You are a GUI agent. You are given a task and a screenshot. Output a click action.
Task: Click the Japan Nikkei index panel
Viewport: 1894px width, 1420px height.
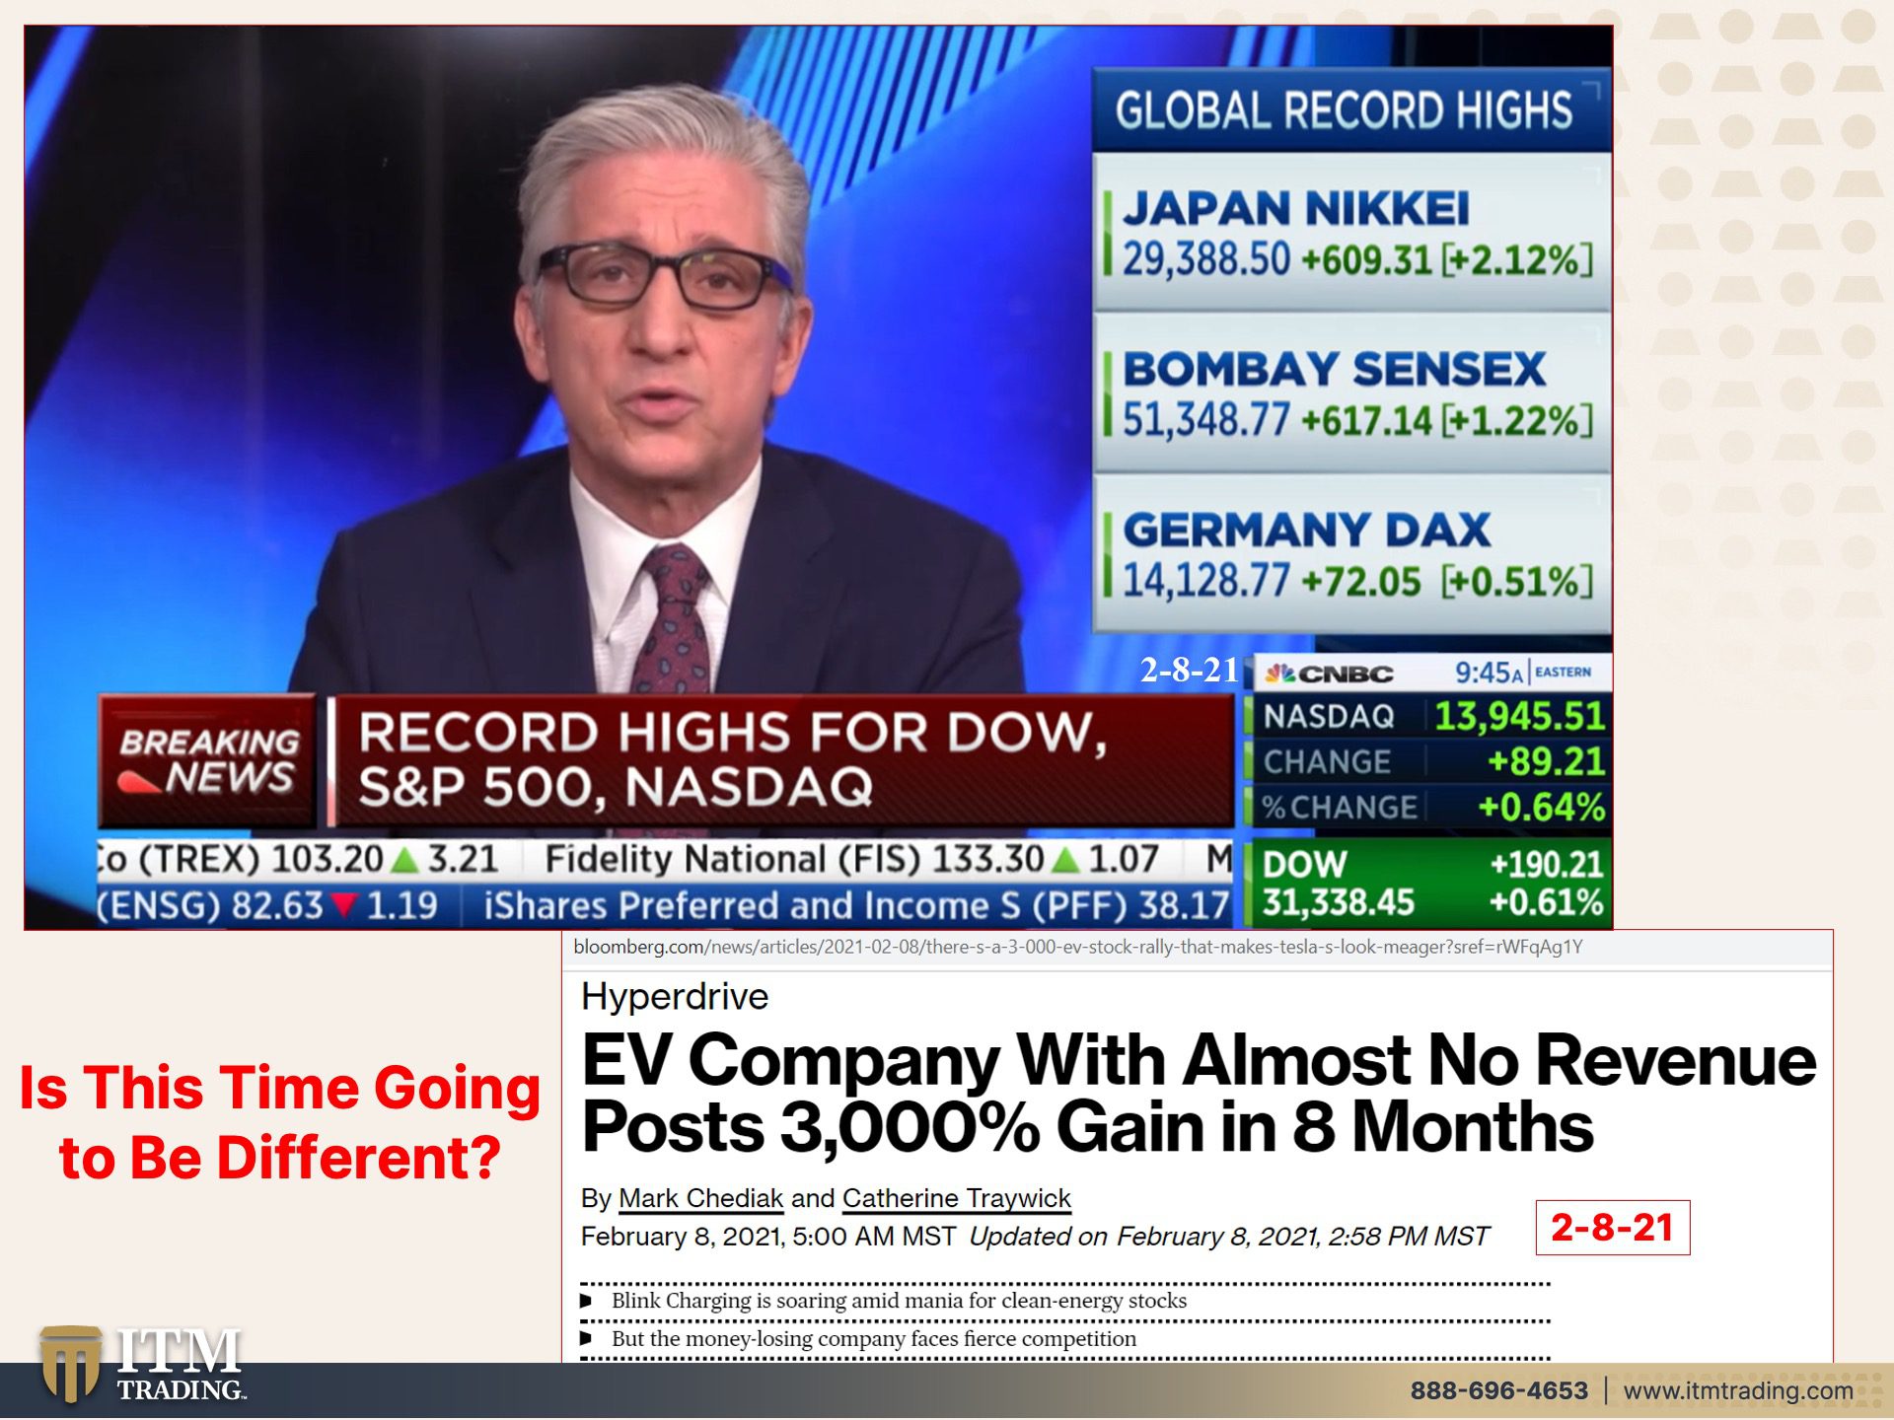[x=1352, y=231]
